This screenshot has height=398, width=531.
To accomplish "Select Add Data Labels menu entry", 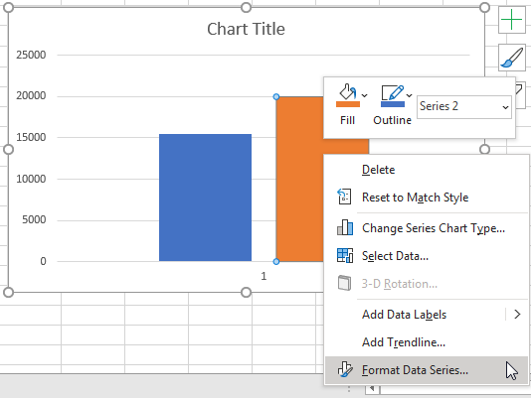I will pyautogui.click(x=404, y=315).
